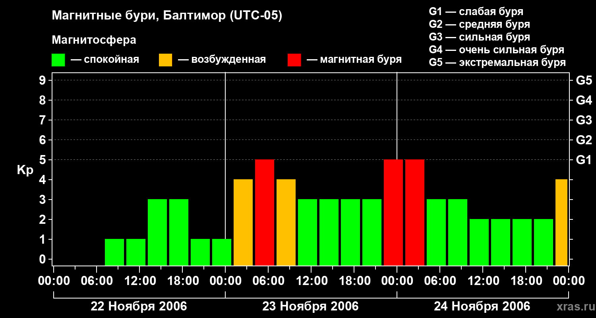
Task: Click the orange Kp 4 bar ending 24 Ноября
Action: (561, 223)
